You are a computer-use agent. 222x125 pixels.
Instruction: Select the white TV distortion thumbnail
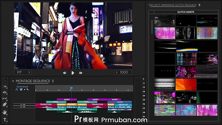click(x=165, y=85)
